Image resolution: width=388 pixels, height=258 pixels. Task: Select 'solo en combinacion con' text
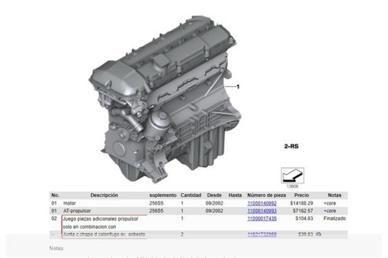(89, 226)
